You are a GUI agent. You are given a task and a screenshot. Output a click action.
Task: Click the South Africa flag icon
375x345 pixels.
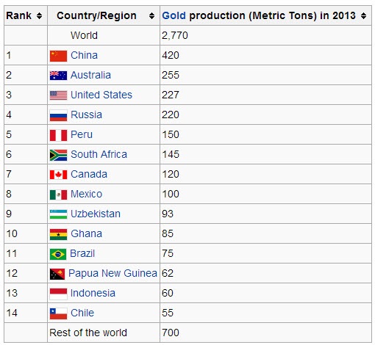pos(58,155)
